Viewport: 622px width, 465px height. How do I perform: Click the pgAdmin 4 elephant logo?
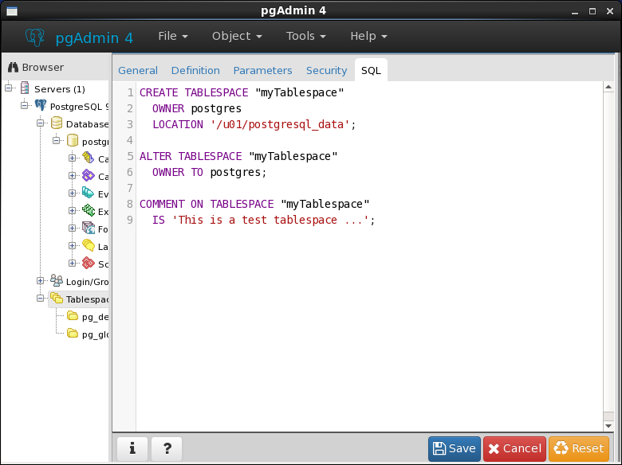35,37
